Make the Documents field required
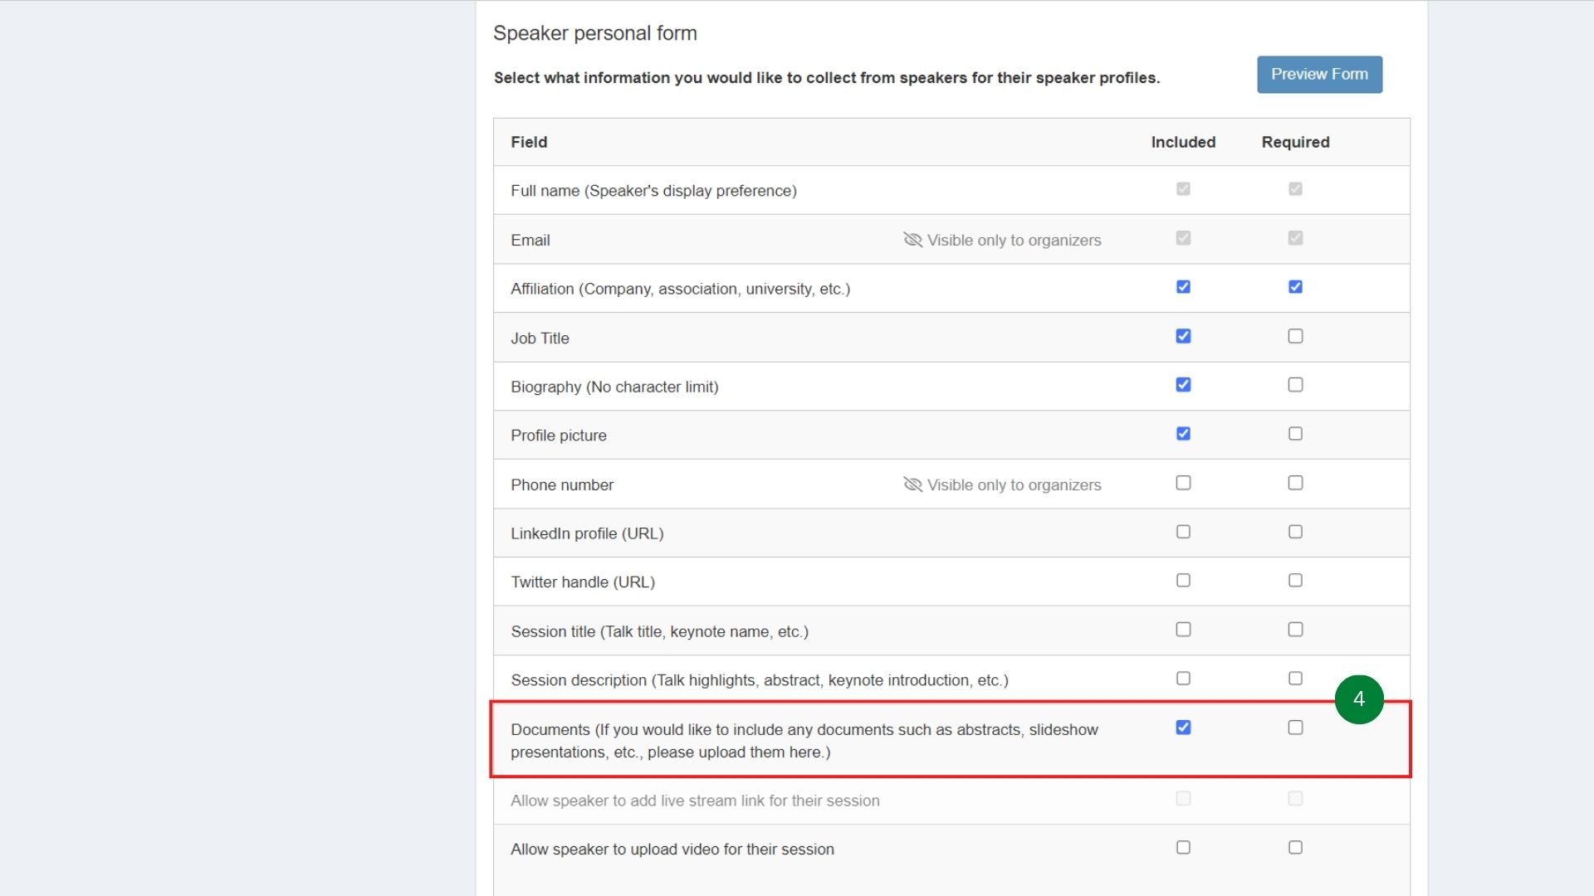The width and height of the screenshot is (1594, 896). tap(1295, 728)
